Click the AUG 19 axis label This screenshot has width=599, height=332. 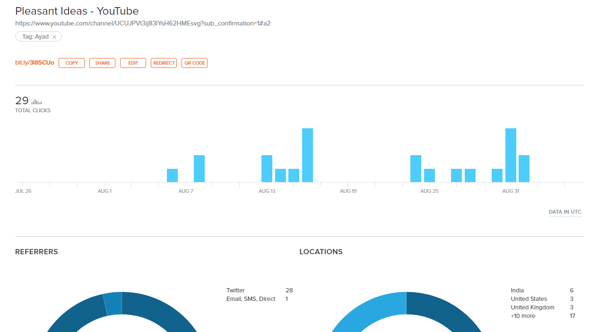point(348,191)
